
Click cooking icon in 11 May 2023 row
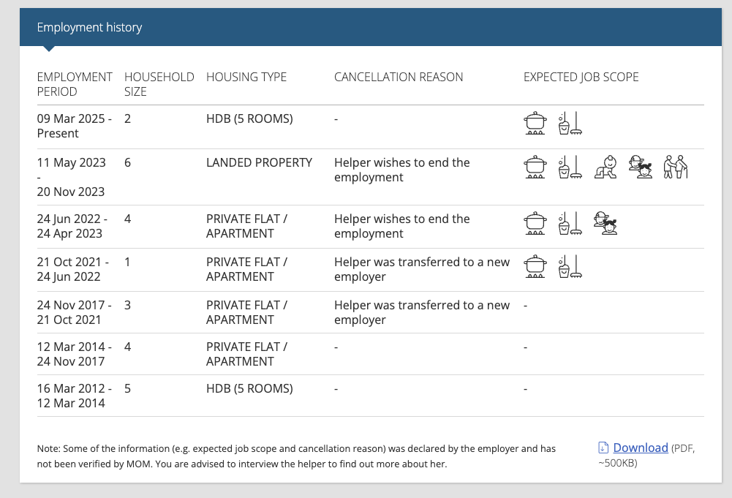(535, 167)
